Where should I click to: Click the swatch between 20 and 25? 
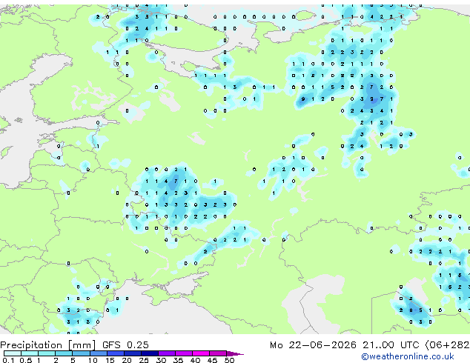[133, 353]
